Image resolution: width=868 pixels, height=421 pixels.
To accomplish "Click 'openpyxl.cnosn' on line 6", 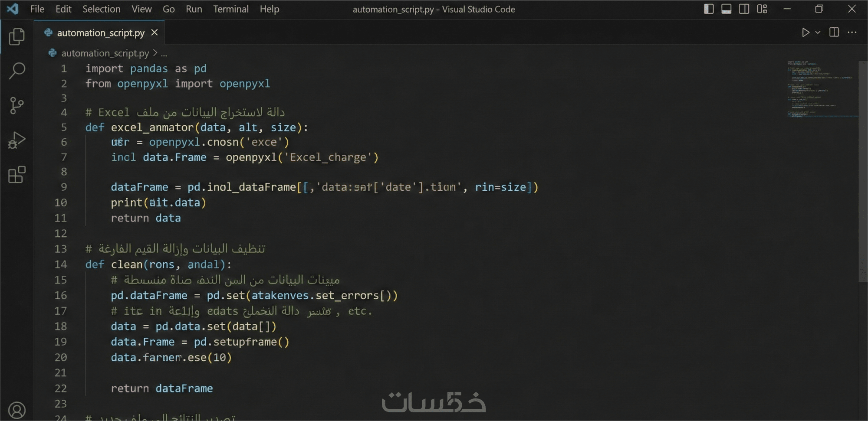I will click(194, 142).
